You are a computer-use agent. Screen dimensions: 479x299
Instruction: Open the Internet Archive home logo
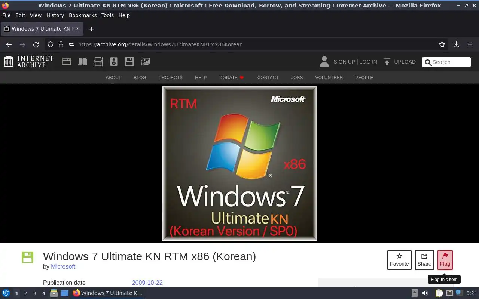click(x=28, y=62)
